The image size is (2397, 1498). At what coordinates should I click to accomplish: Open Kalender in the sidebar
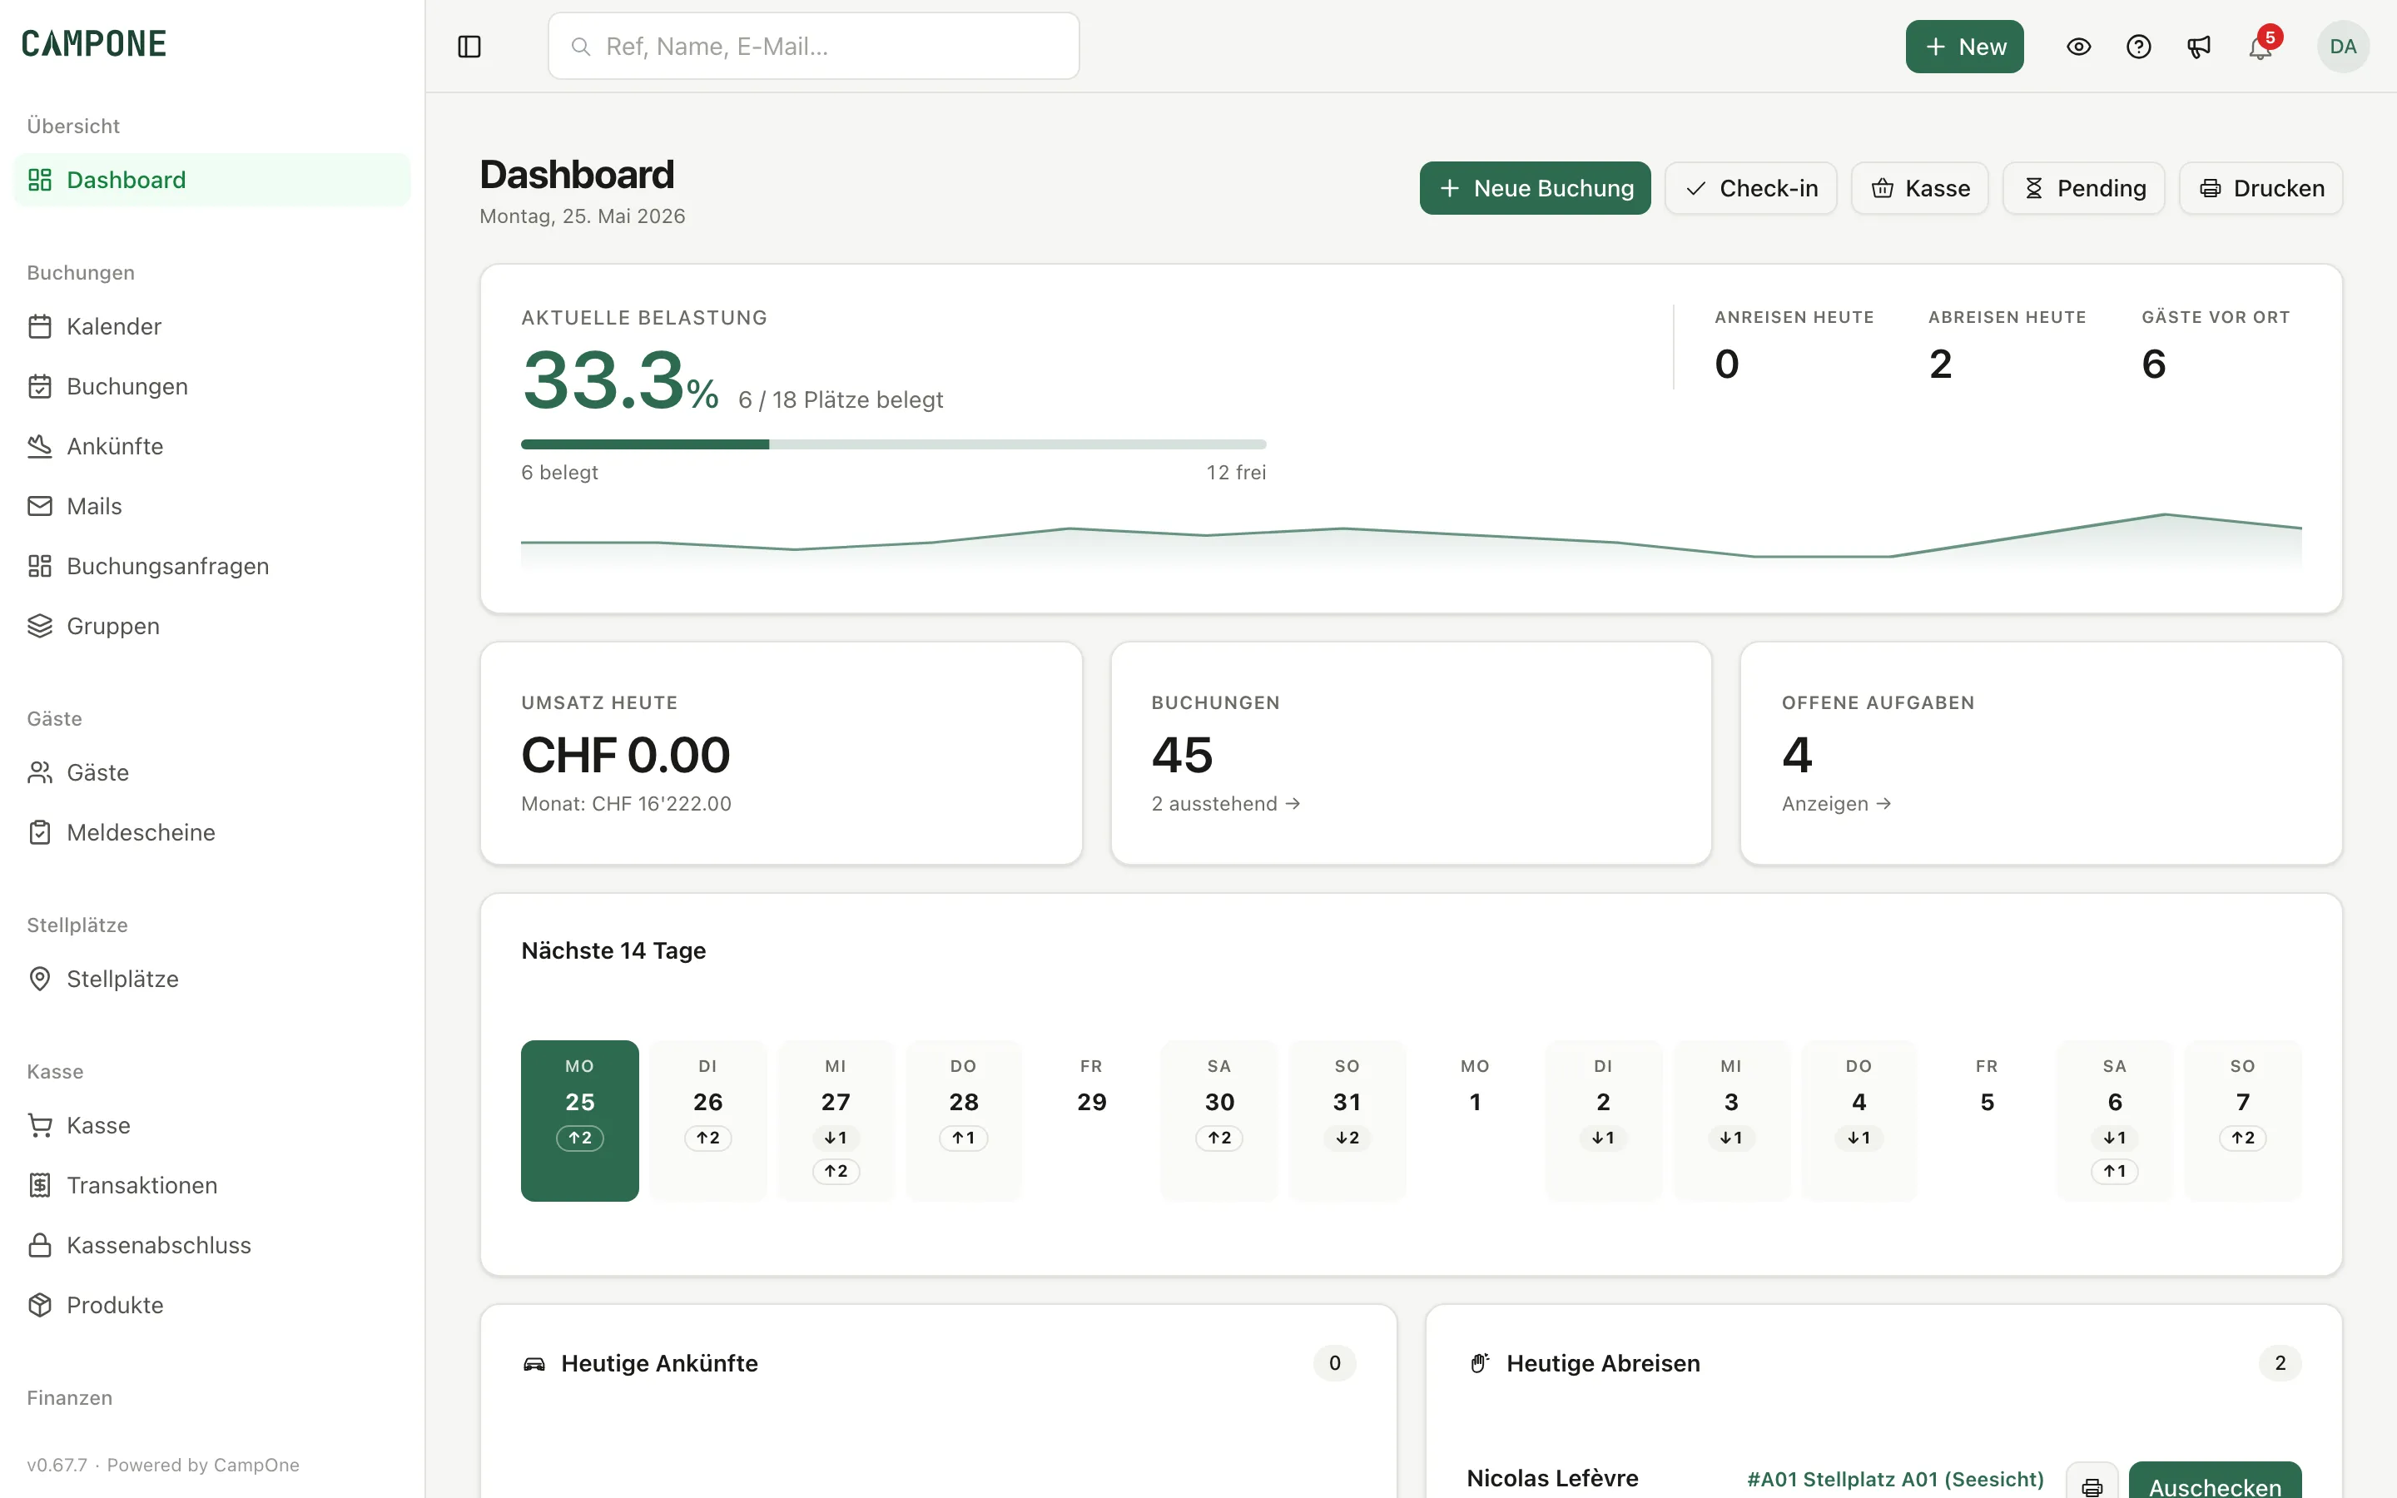tap(212, 327)
